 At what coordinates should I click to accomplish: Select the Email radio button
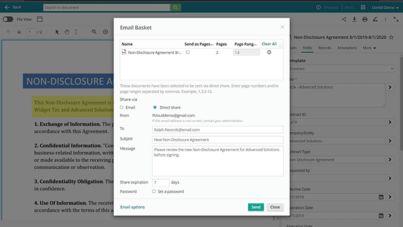click(122, 108)
